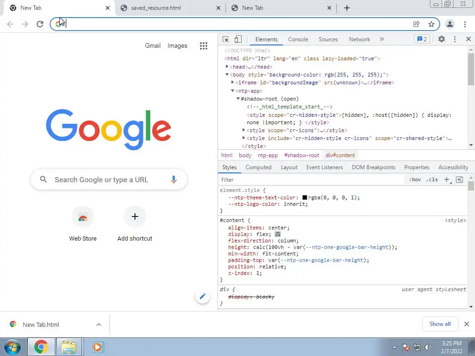Switch to the Network tab
The width and height of the screenshot is (475, 356).
click(359, 39)
